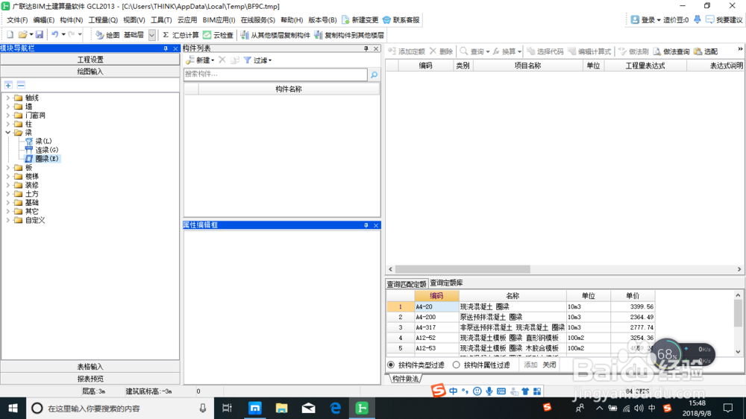Open the 基础层 floor dropdown

tap(151, 35)
